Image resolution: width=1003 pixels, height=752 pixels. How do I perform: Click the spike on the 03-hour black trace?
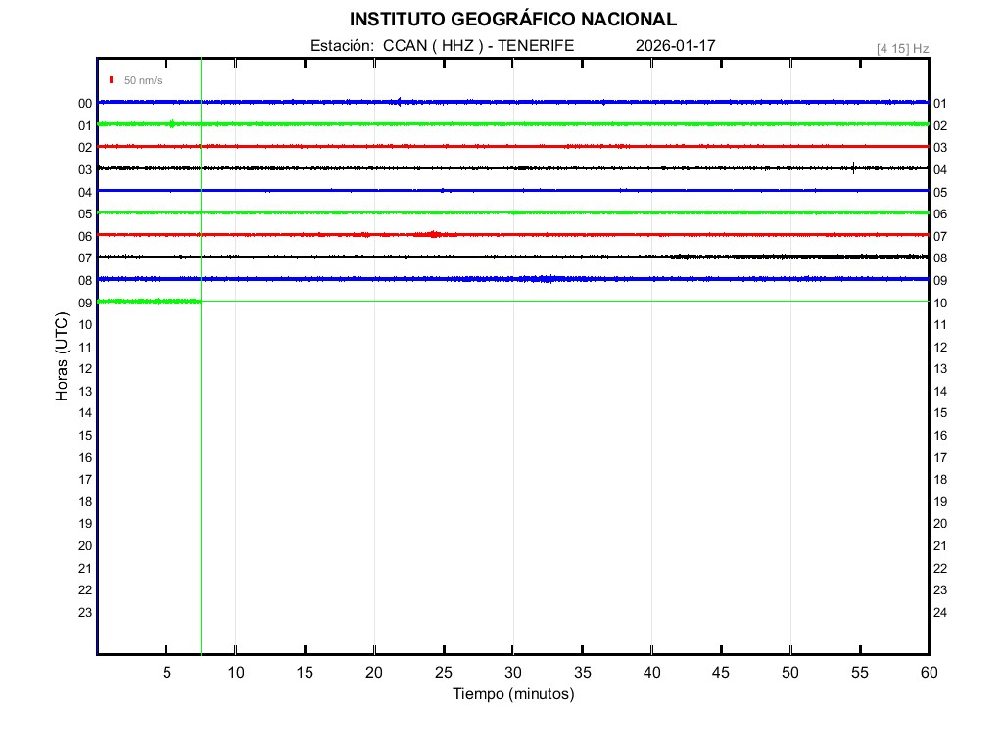853,167
